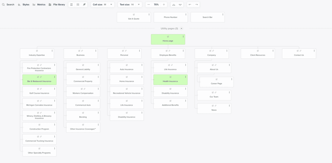The image size is (332, 163).
Task: Click the plus button to zoom in
Action: click(164, 4)
